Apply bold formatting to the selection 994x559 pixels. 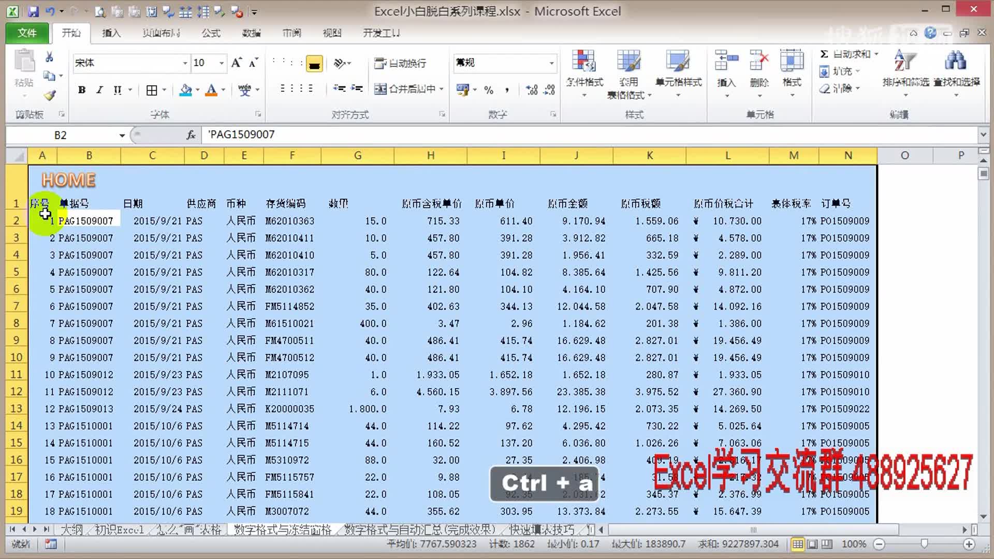point(81,90)
